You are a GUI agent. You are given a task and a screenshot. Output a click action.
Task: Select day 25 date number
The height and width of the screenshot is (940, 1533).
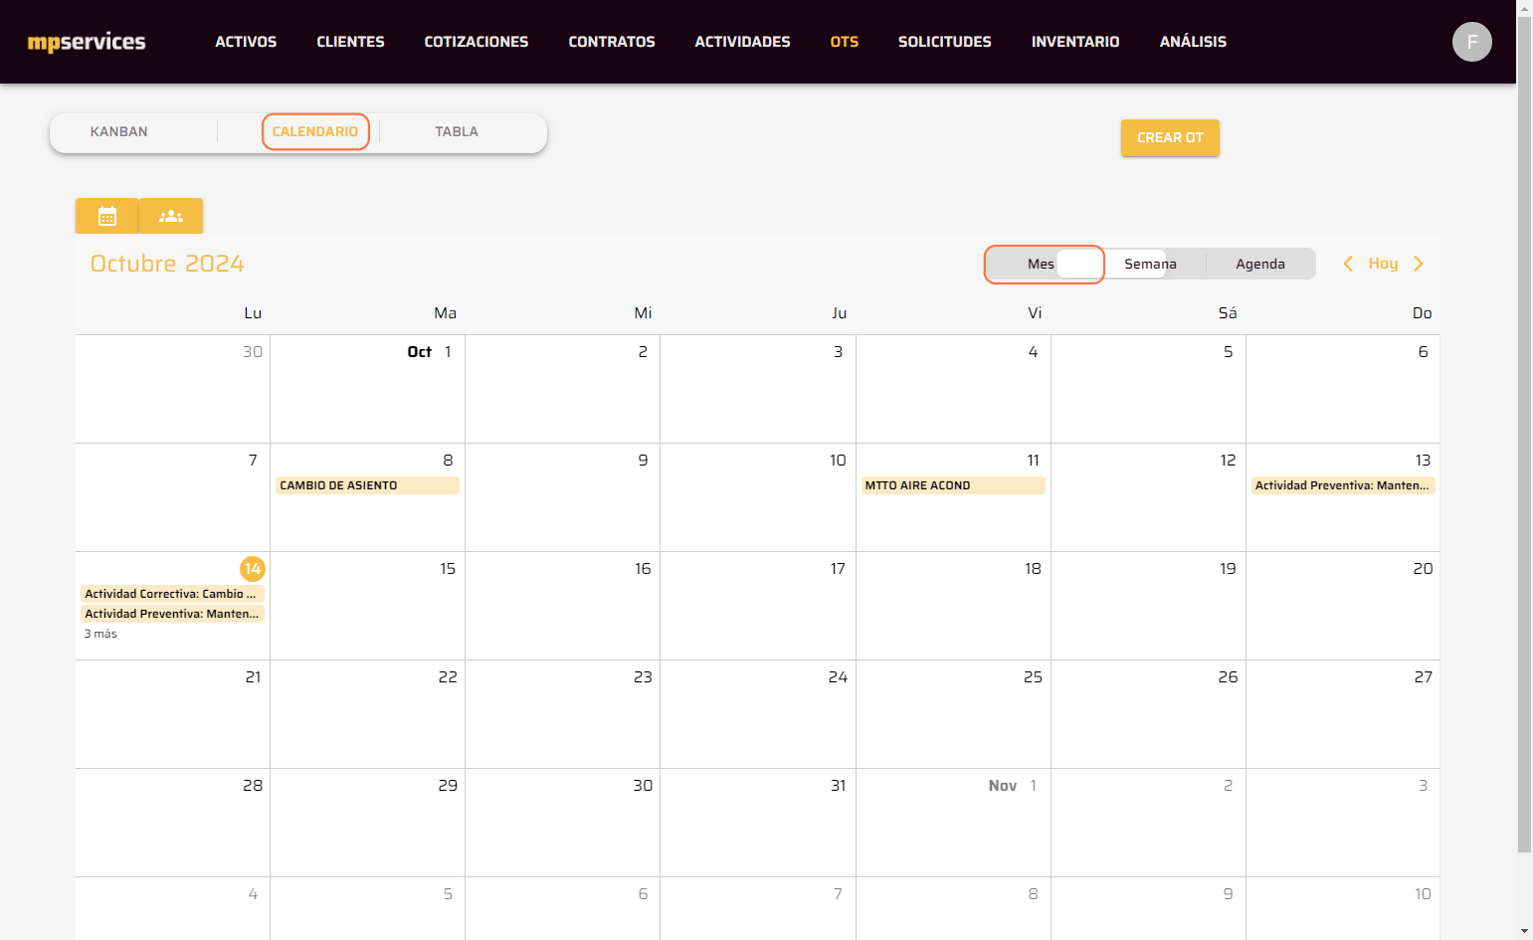coord(1033,677)
